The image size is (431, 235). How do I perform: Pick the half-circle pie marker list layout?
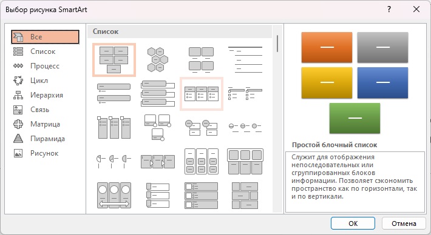[x=114, y=162]
